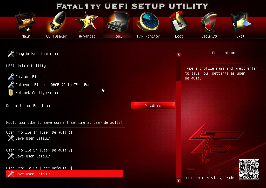Open the Security shield icon

click(x=209, y=23)
